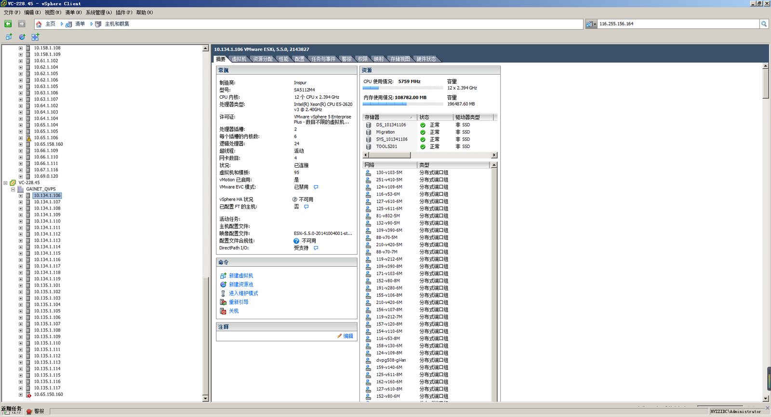Go back with the green back arrow

pos(8,24)
